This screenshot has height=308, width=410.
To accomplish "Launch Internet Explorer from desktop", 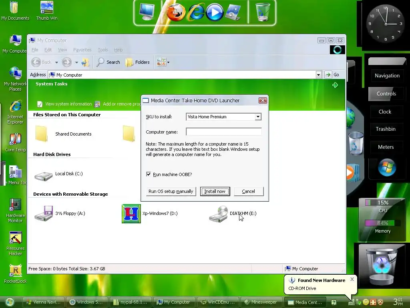I will tap(15, 112).
